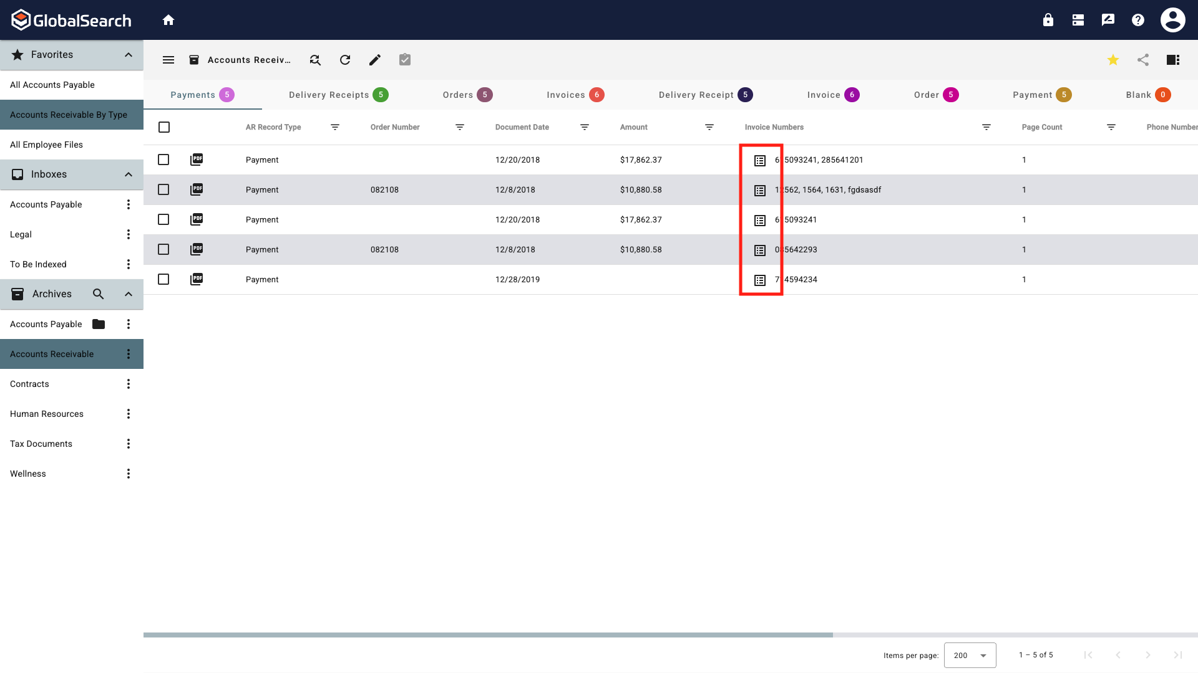Screen dimensions: 1198x673
Task: Check the checkbox on the $17,862.37 payment row
Action: pos(163,160)
